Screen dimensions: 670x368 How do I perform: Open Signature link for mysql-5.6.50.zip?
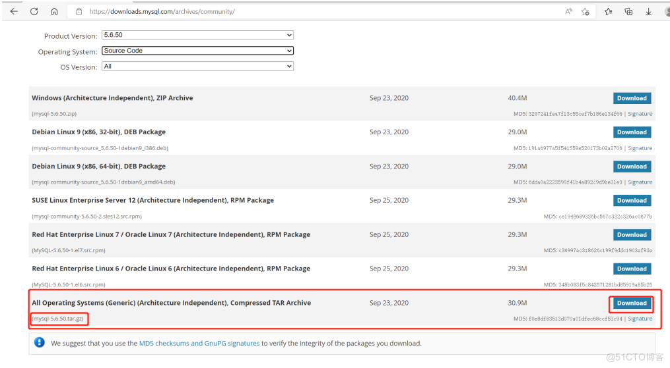point(640,114)
